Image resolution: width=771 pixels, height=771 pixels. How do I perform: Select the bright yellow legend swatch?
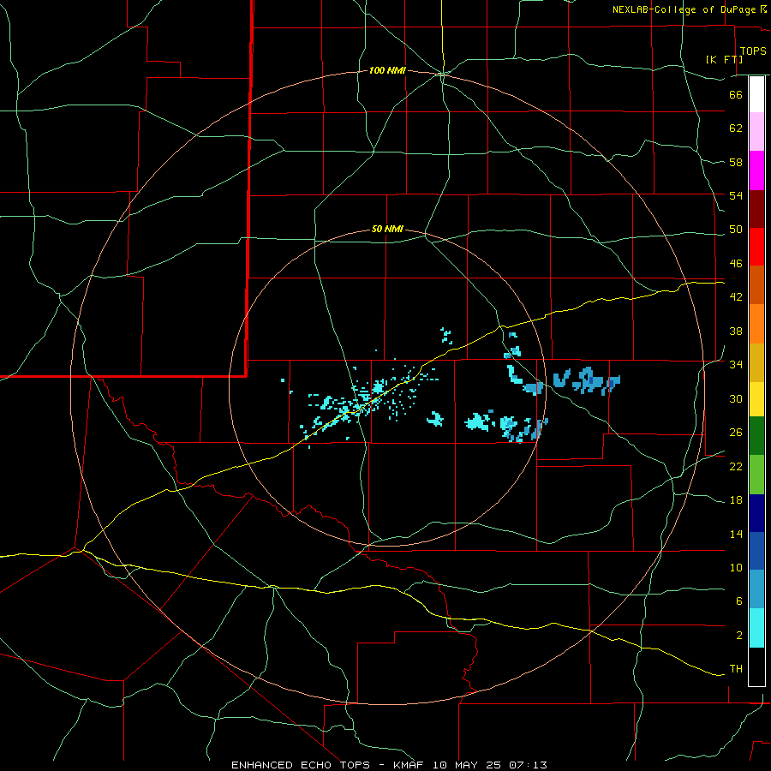756,399
